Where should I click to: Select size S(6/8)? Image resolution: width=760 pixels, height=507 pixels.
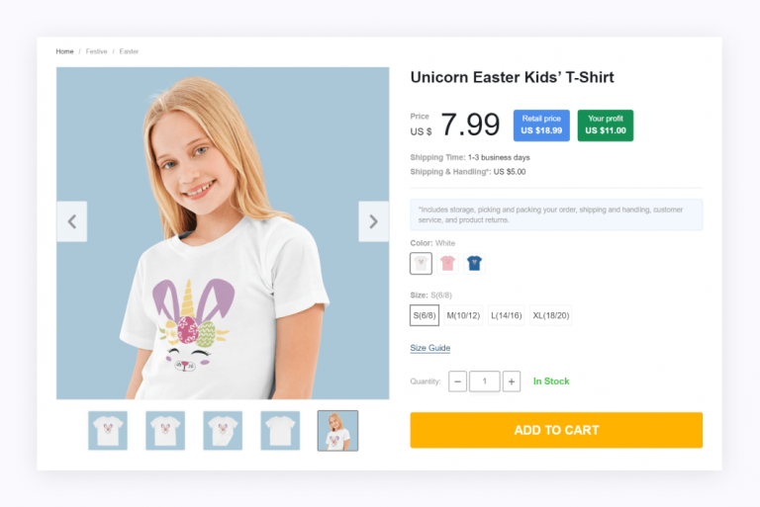425,315
